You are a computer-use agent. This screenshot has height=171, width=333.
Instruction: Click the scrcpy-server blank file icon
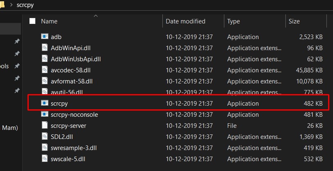point(45,125)
